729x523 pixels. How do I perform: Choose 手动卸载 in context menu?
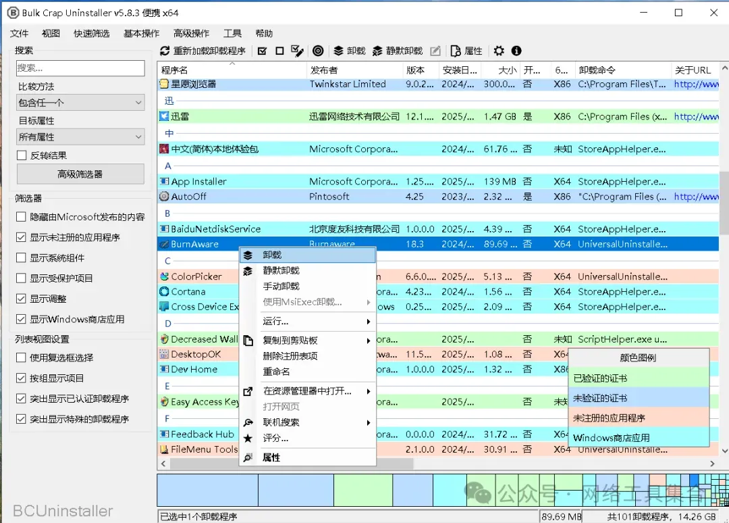(x=307, y=286)
